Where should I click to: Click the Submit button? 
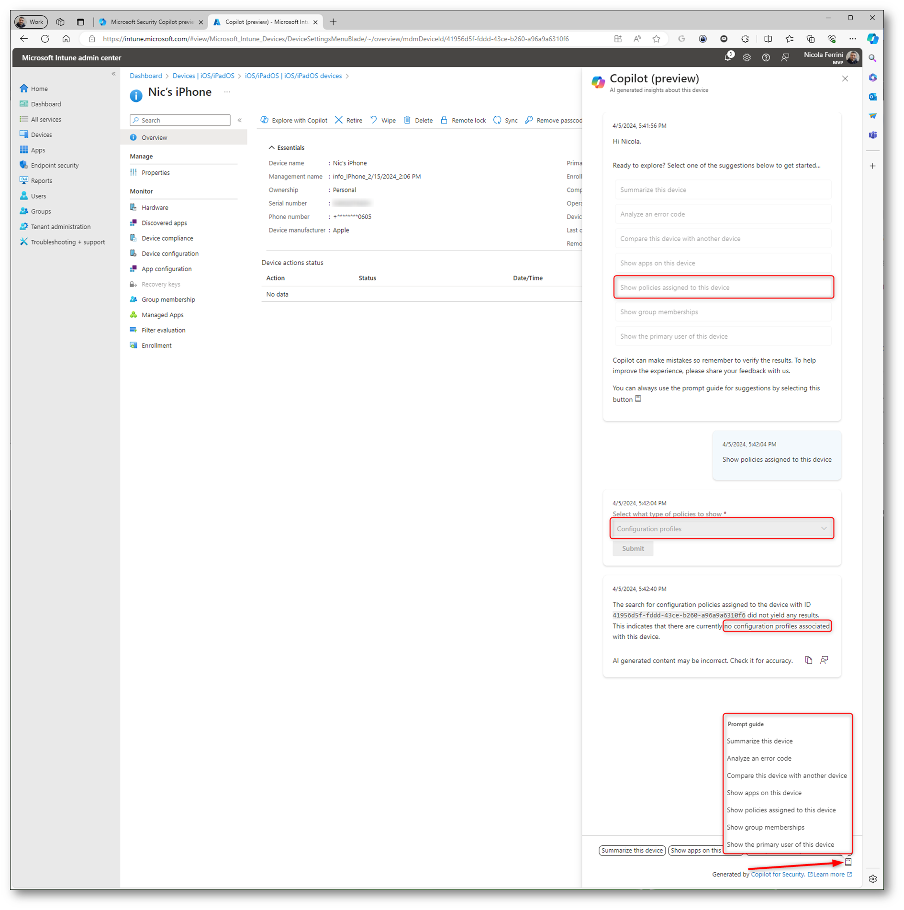click(633, 548)
